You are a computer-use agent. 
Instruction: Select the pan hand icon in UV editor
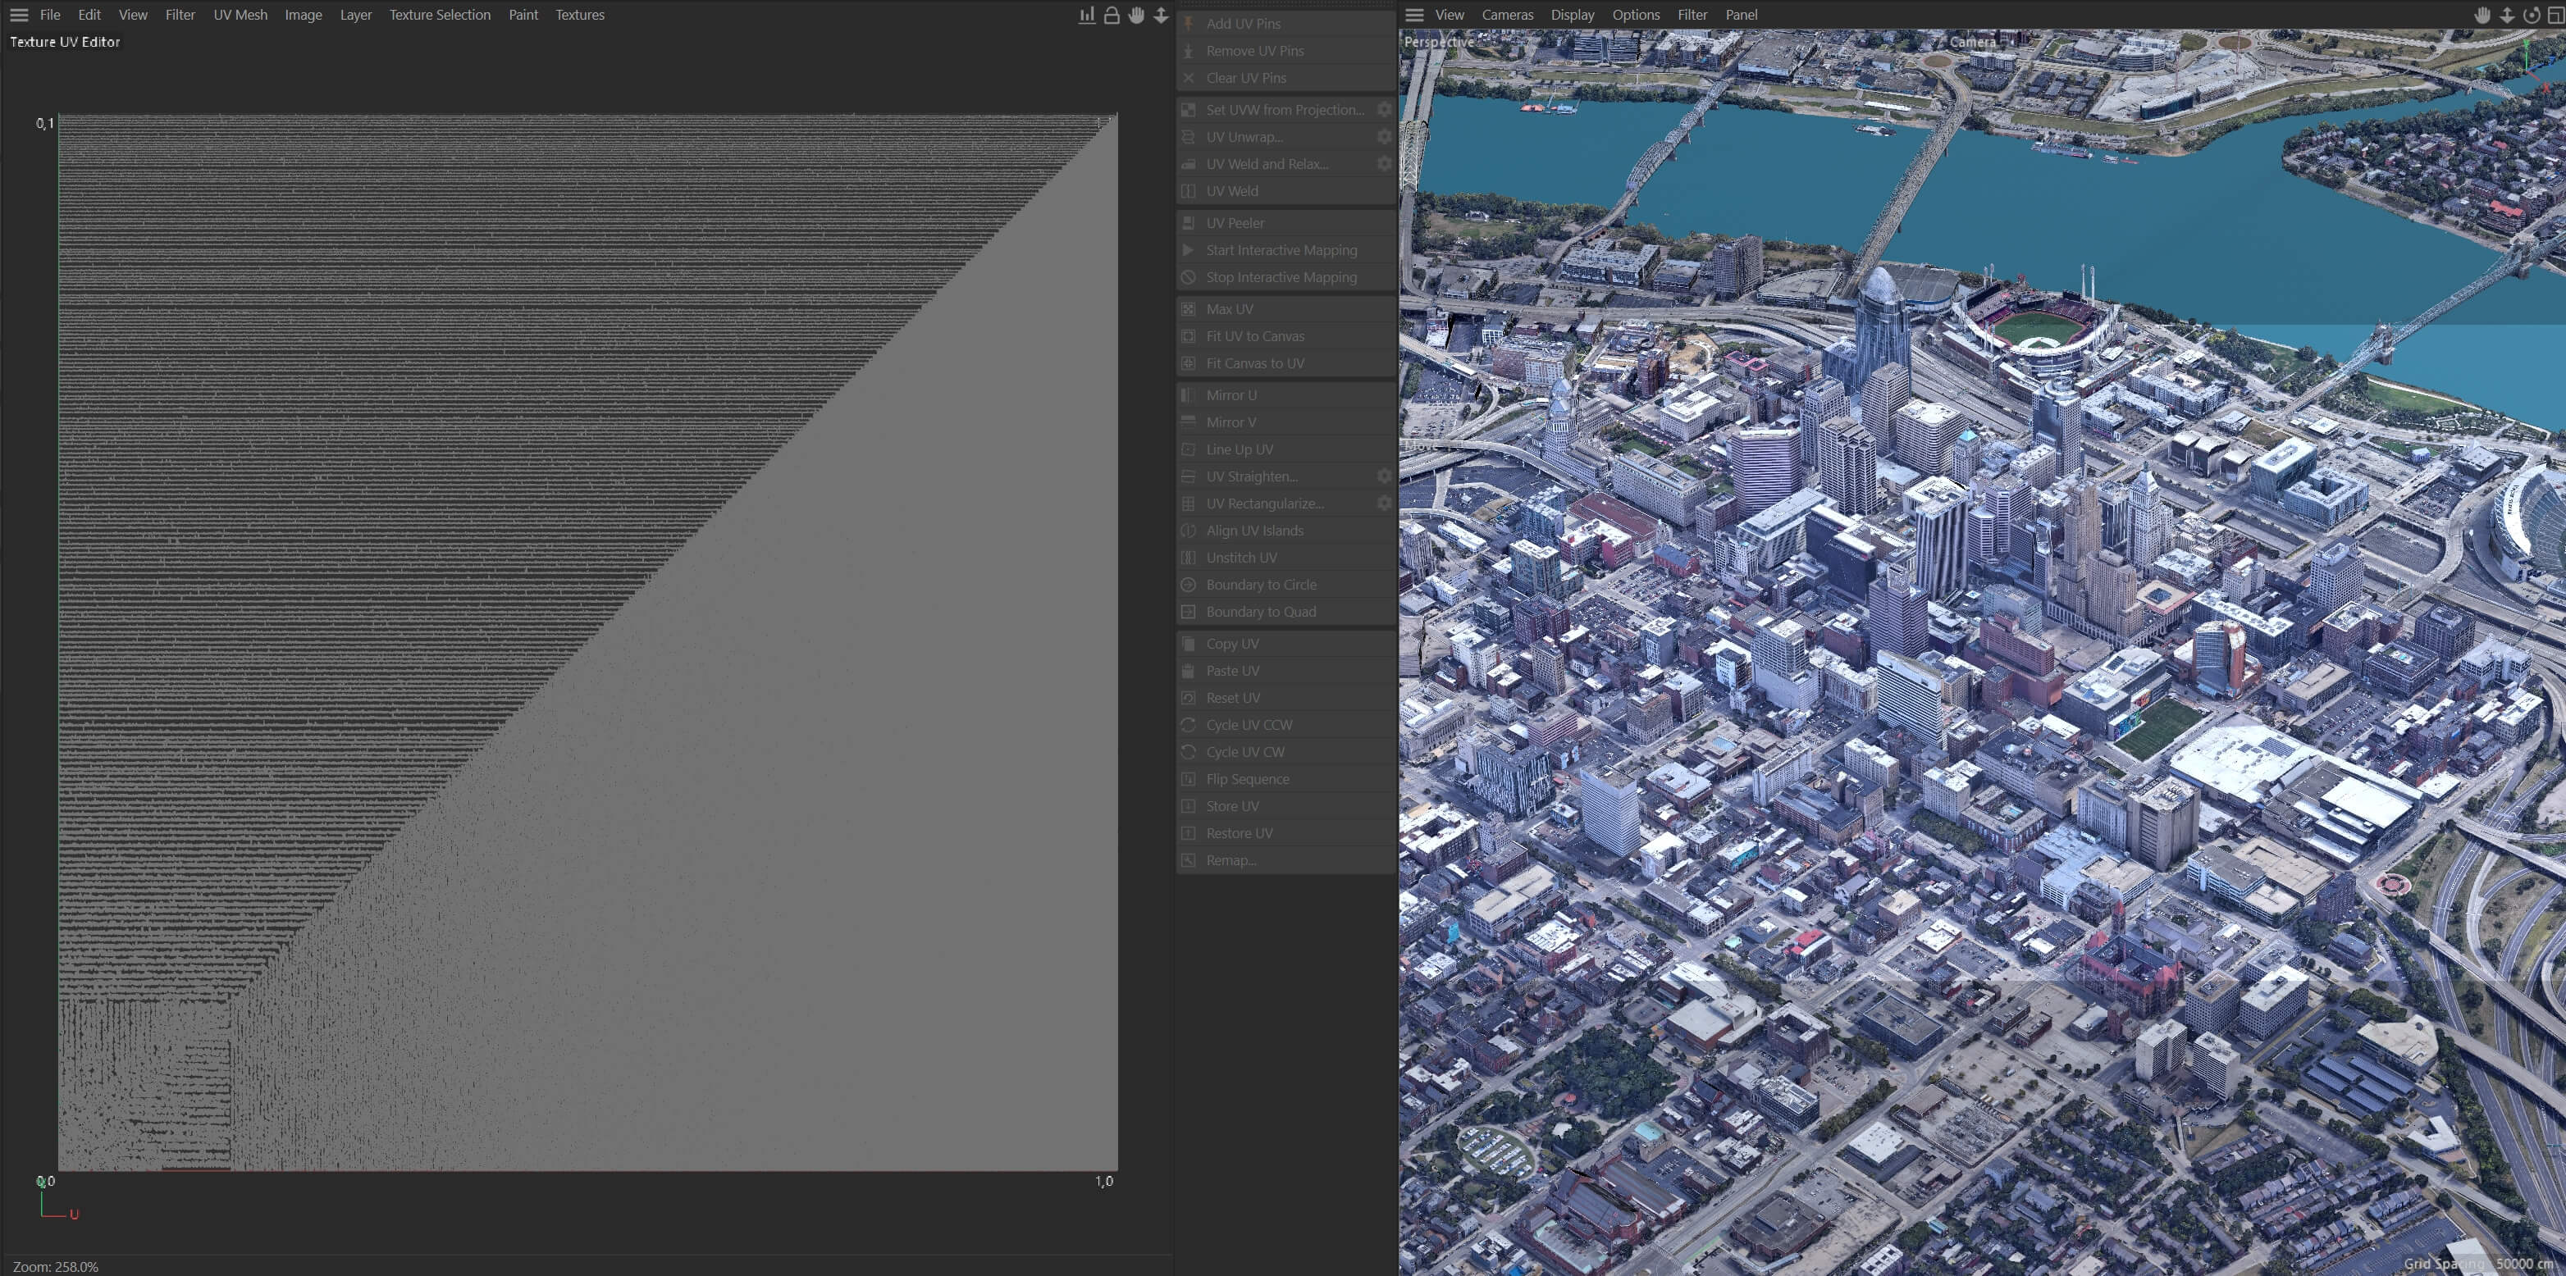coord(1137,15)
